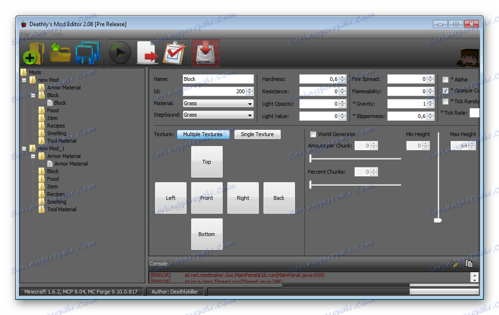
Task: Select Recipes folder under new Mod_1
Action: (56, 194)
